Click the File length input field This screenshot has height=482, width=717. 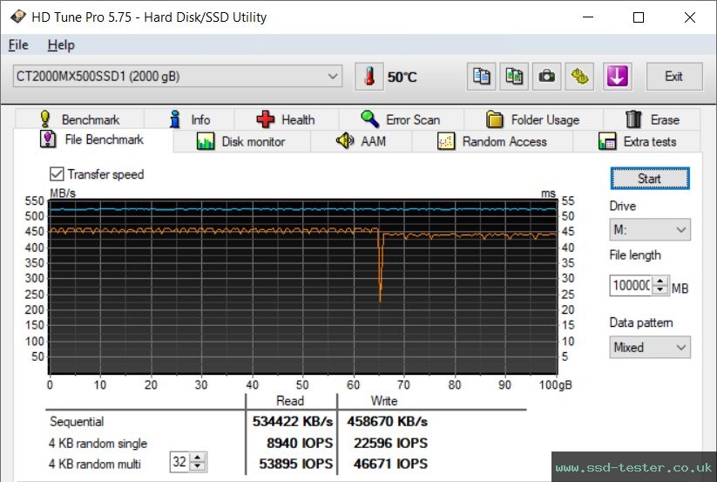631,286
